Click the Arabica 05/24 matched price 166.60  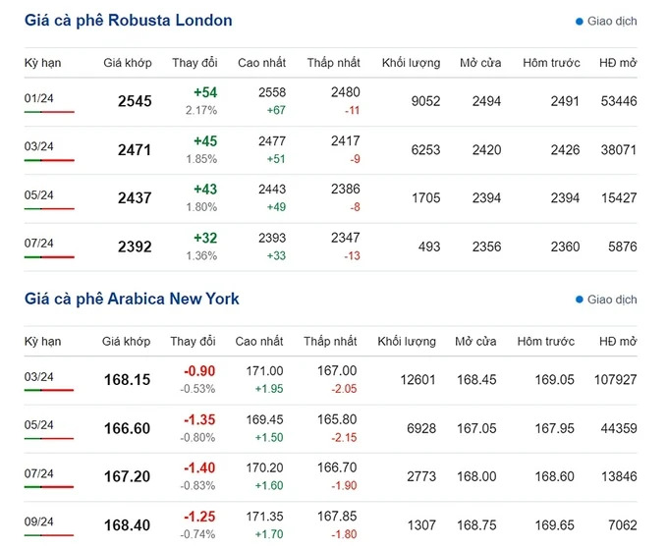(x=127, y=428)
